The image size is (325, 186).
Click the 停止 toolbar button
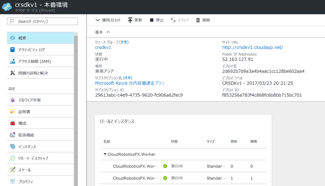pos(157,20)
